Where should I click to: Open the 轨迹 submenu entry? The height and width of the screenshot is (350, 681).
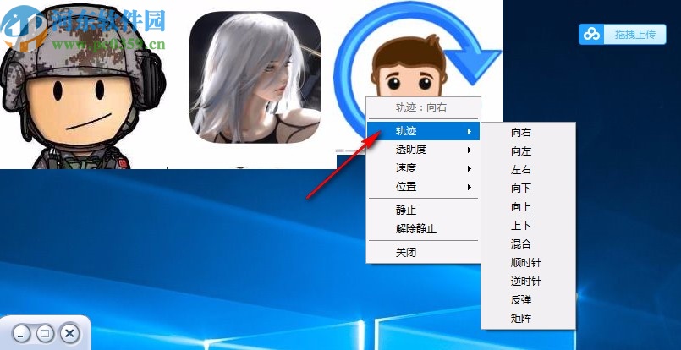(424, 131)
